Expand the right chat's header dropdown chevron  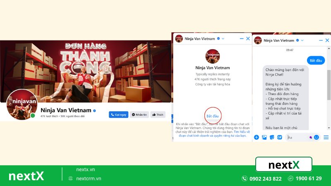click(x=302, y=40)
